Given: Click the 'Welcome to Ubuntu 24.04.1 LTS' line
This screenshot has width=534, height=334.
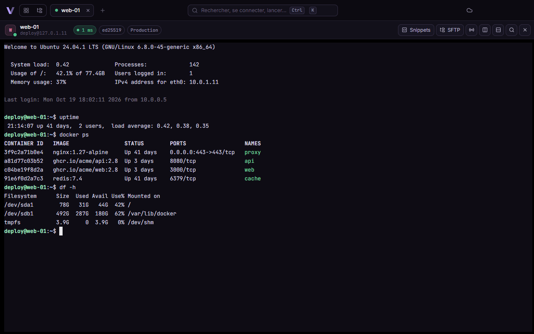Looking at the screenshot, I should pyautogui.click(x=110, y=47).
